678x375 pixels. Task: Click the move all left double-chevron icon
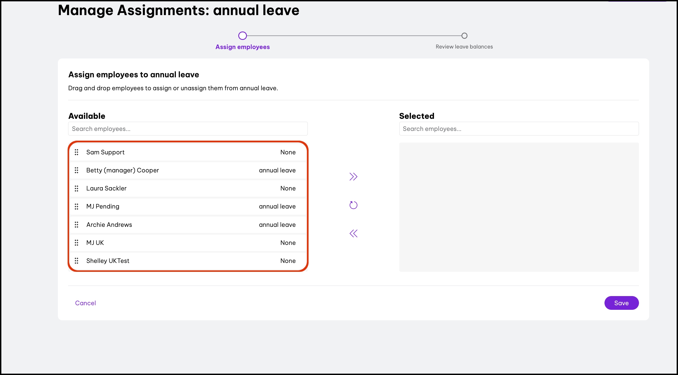pos(353,234)
